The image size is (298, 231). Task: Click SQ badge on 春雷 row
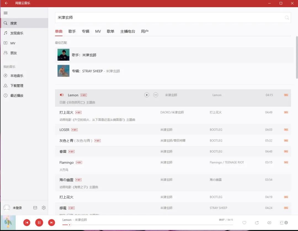(286, 151)
